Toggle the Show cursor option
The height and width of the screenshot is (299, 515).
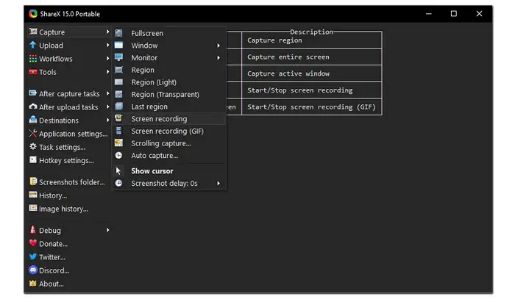click(x=152, y=171)
